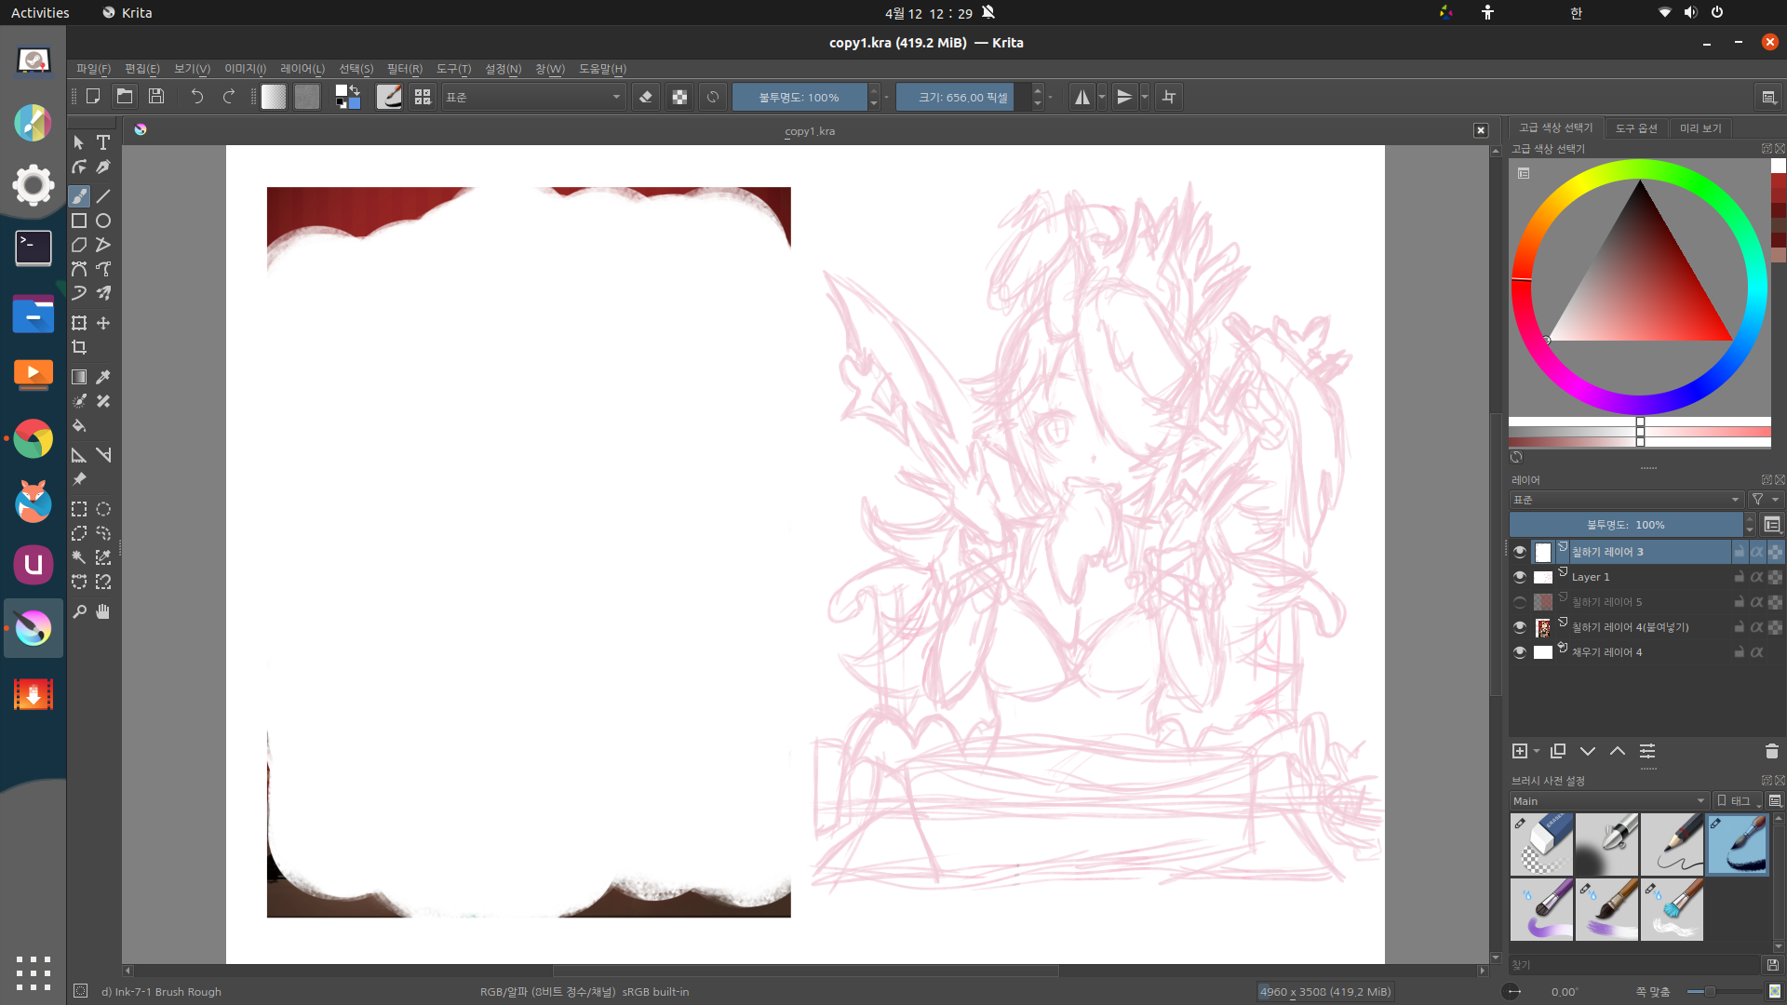
Task: Close the copy1.kra document tab
Action: (1481, 130)
